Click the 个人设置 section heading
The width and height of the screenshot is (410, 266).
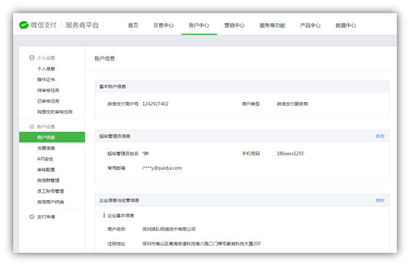click(x=46, y=58)
